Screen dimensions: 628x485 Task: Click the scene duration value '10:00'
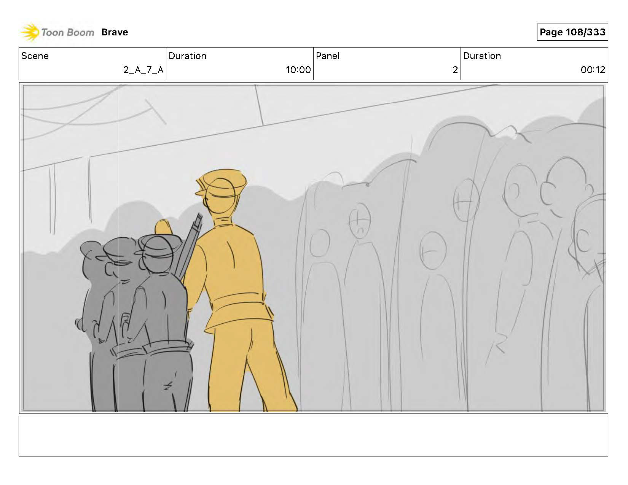(298, 70)
